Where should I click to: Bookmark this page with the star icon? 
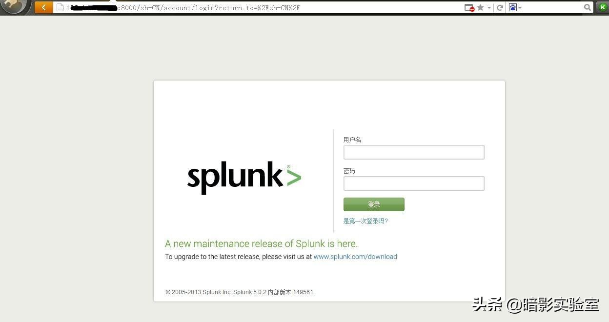481,7
